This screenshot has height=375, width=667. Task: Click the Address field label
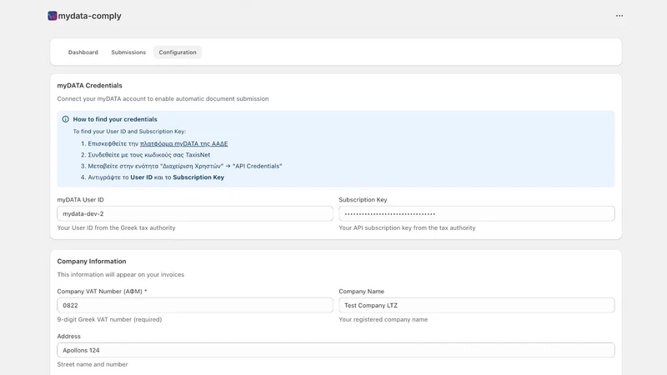(69, 337)
